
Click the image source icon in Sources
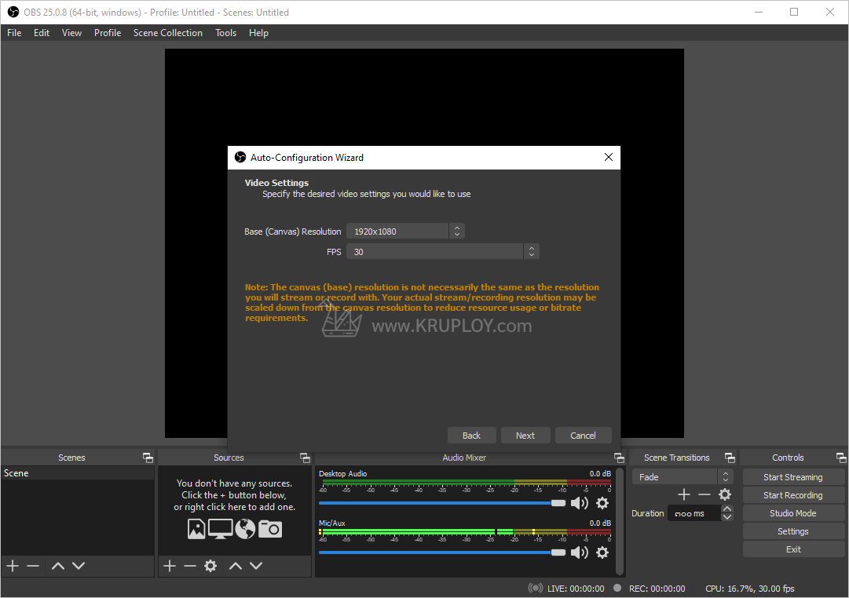[196, 529]
